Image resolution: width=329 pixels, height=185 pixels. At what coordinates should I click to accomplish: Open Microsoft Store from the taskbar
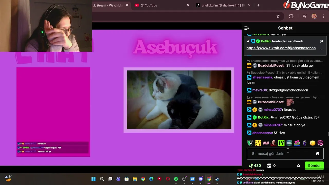(126, 179)
